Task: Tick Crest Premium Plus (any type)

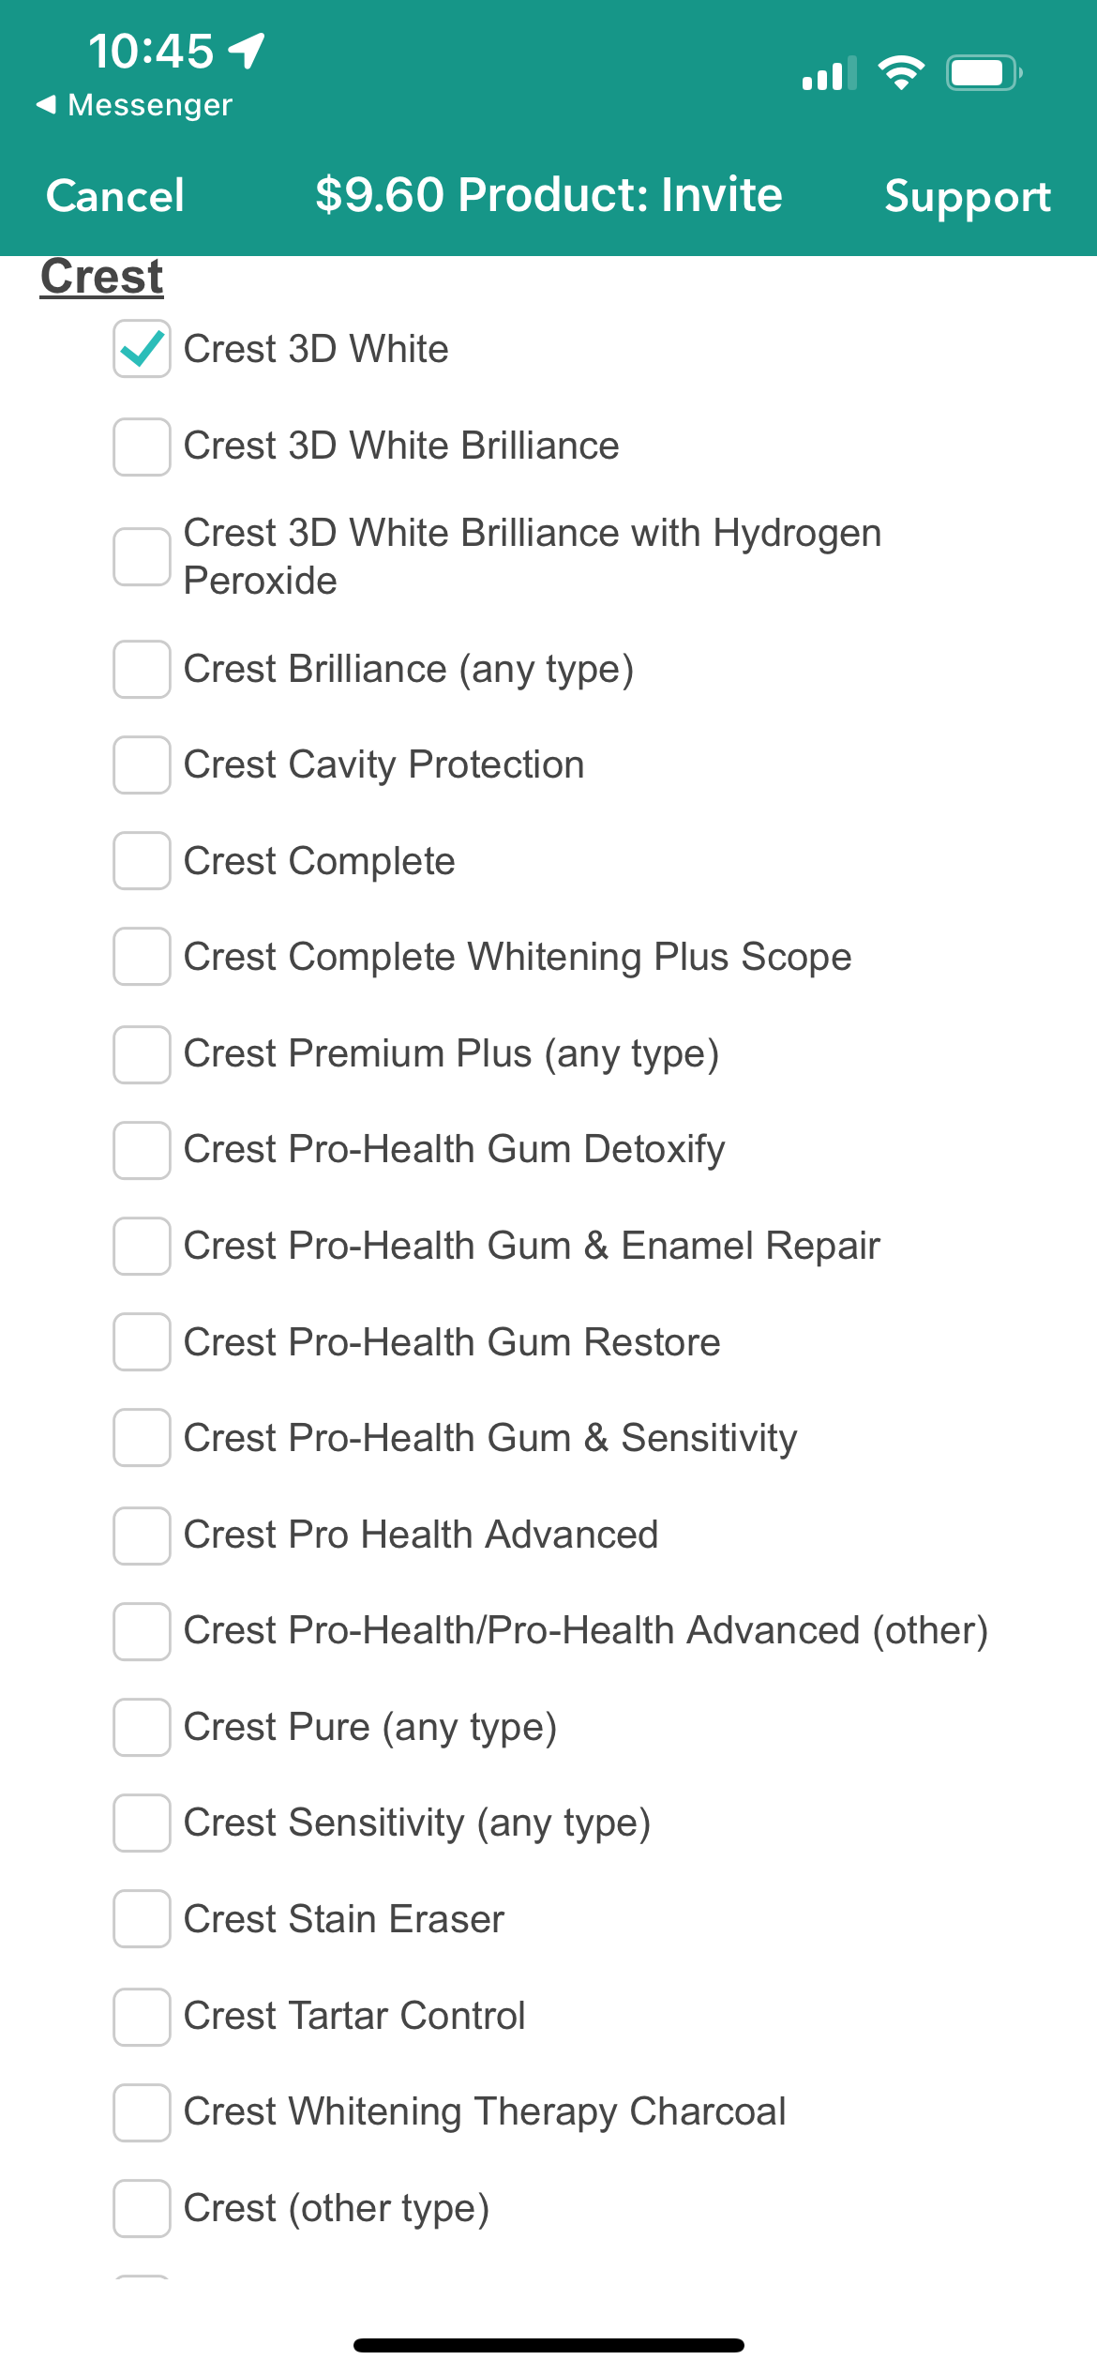Action: pos(142,1054)
